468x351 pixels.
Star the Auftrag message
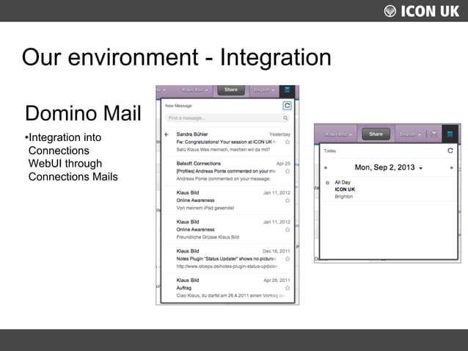tap(288, 288)
